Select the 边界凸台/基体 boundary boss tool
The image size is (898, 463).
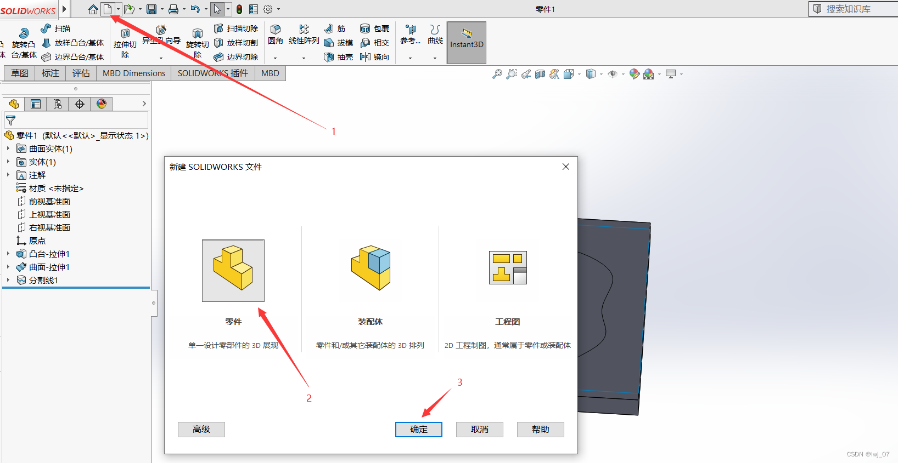72,57
